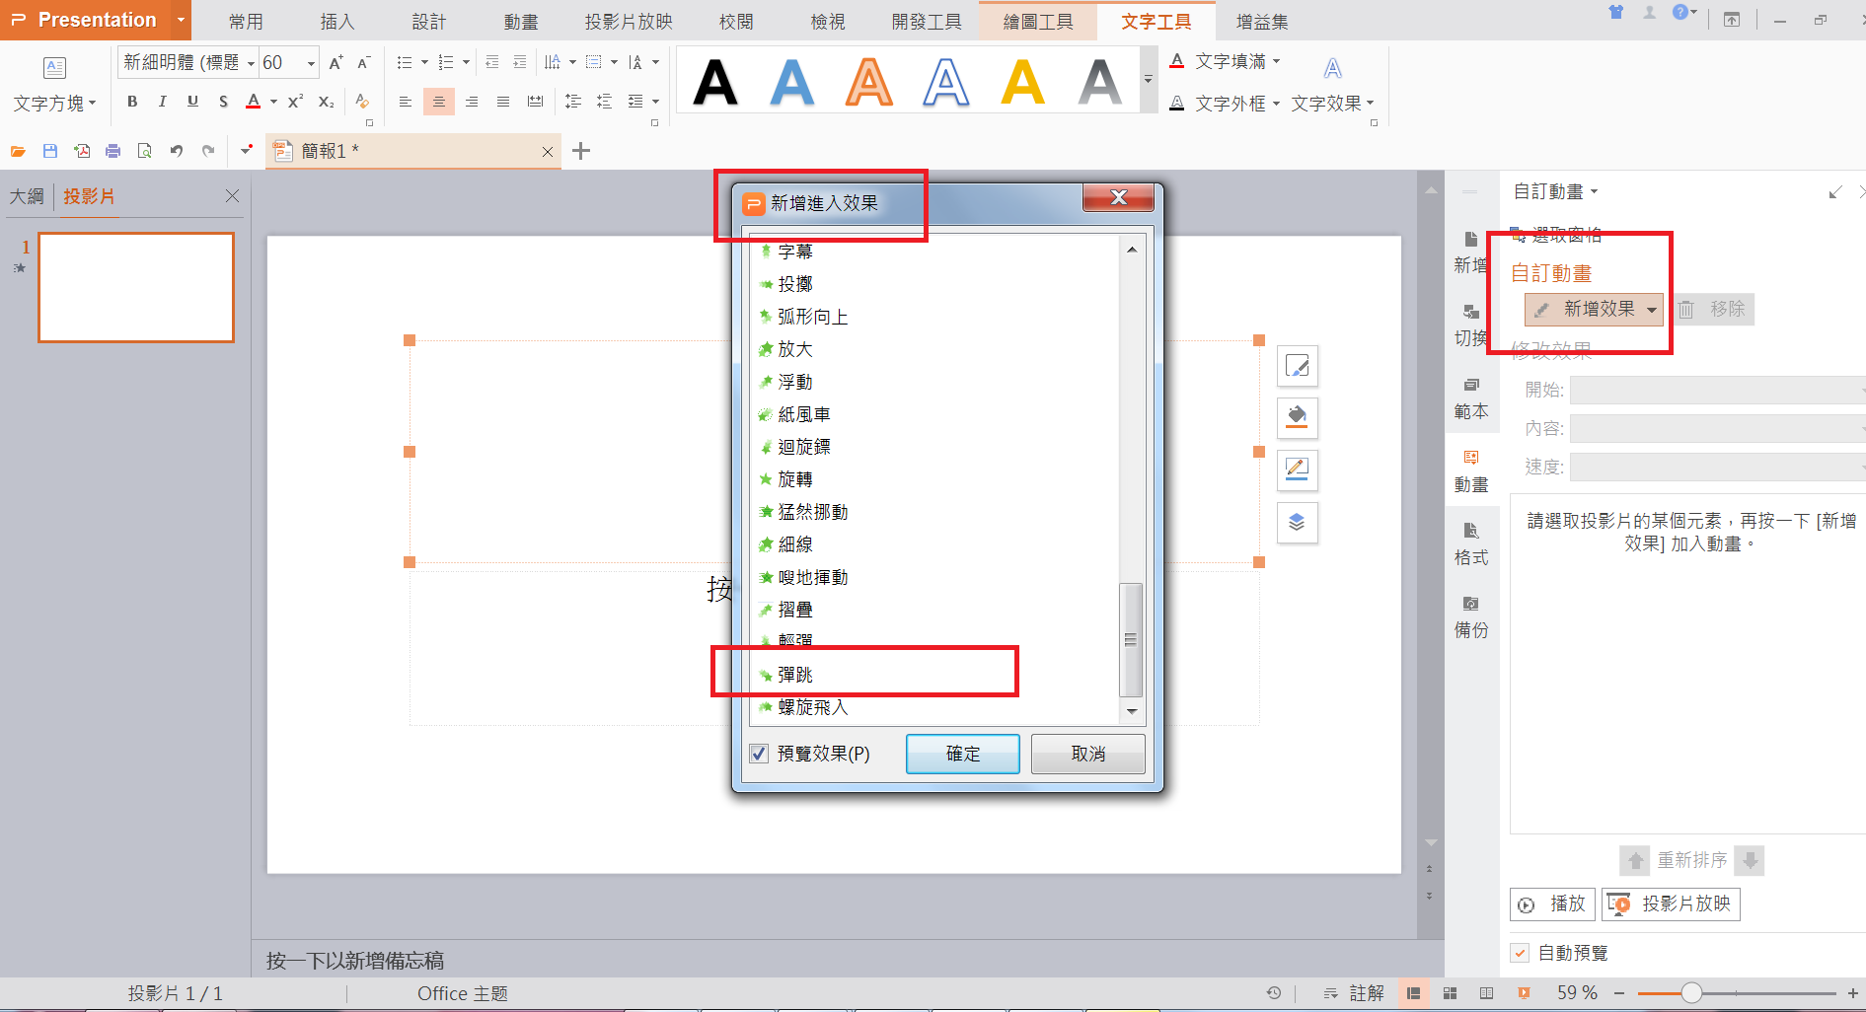Apply text shadow (S) formatting
1866x1012 pixels.
(x=223, y=102)
